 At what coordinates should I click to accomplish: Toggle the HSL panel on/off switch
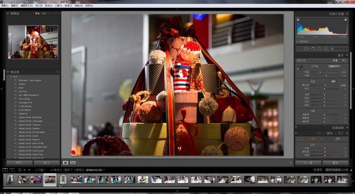coord(296,133)
